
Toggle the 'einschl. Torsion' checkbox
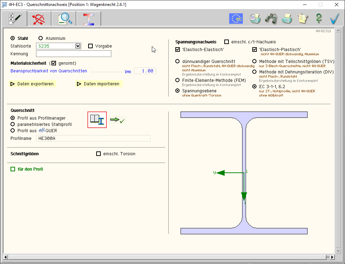(98, 154)
